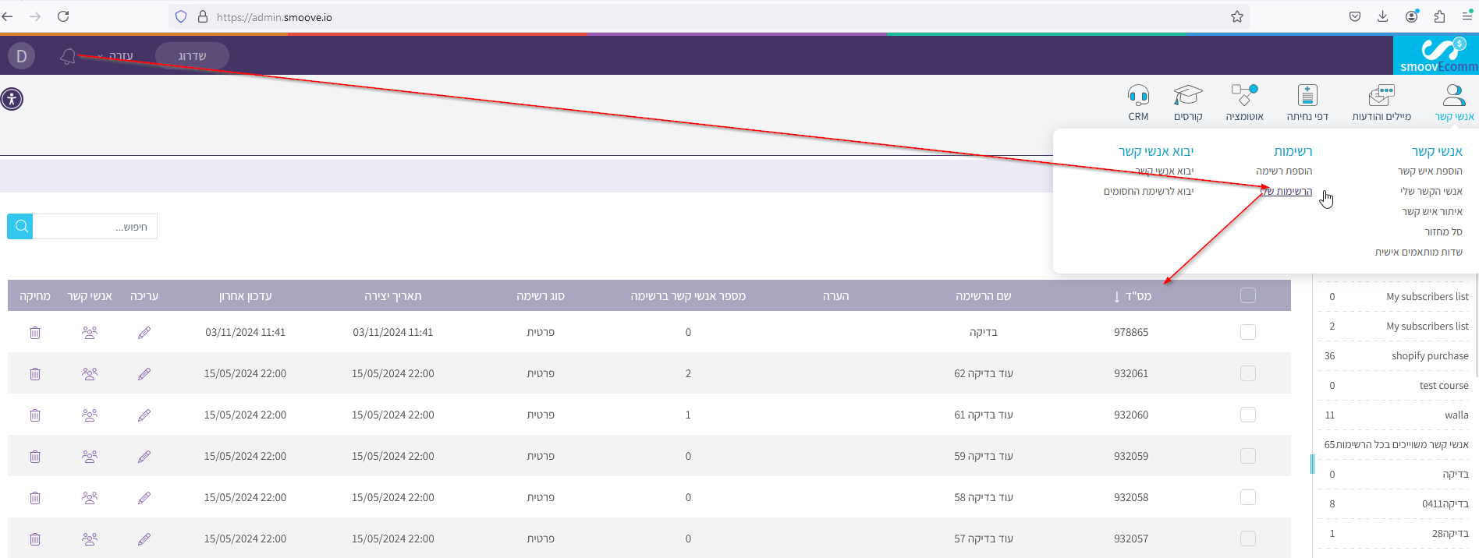
Task: Open the courses graduation cap icon
Action: tap(1188, 96)
